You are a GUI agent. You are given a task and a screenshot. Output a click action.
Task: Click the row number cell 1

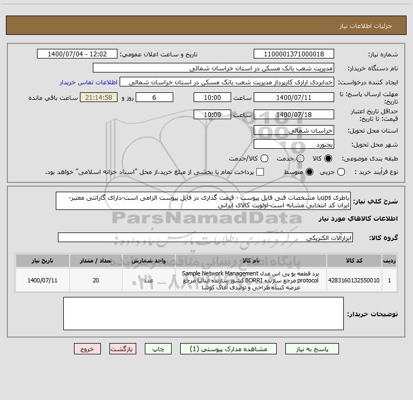coord(389,280)
